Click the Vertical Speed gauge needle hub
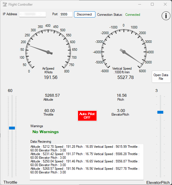Image resolution: width=172 pixels, height=185 pixels. [x=124, y=52]
